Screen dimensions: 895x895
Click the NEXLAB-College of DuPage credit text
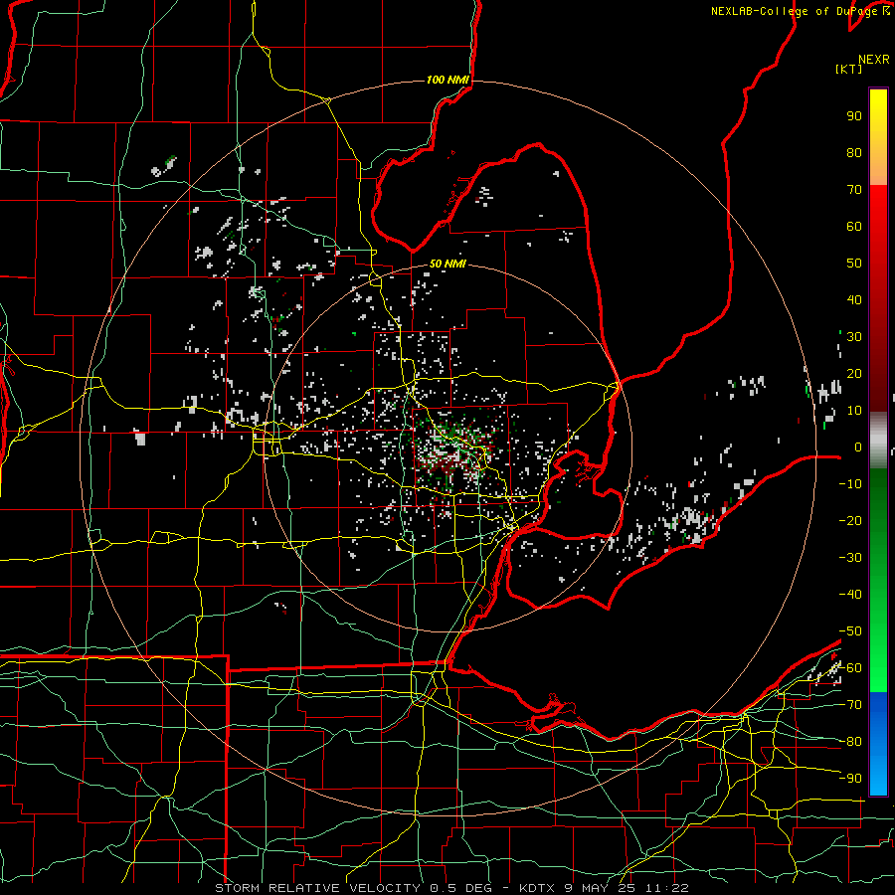(797, 11)
